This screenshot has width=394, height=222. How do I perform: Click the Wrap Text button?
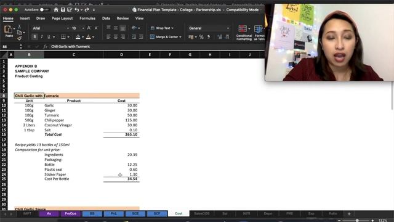pos(162,28)
